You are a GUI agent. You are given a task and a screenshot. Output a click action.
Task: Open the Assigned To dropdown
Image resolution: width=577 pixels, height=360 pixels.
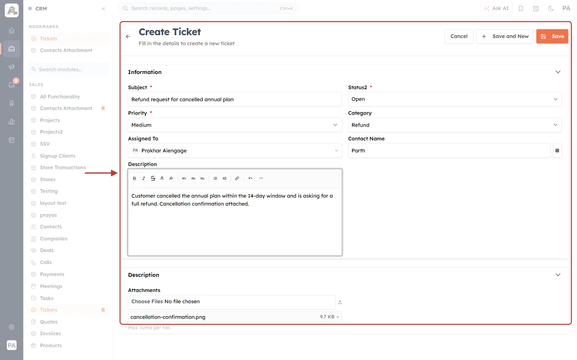coord(235,151)
